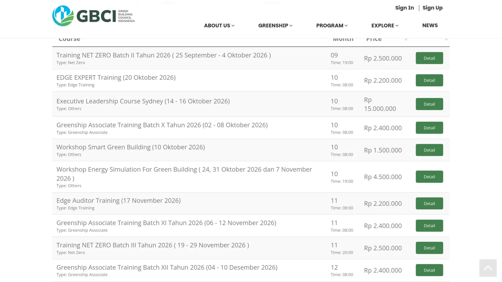Open Detail for EDGE EXPERT Training

pos(429,80)
